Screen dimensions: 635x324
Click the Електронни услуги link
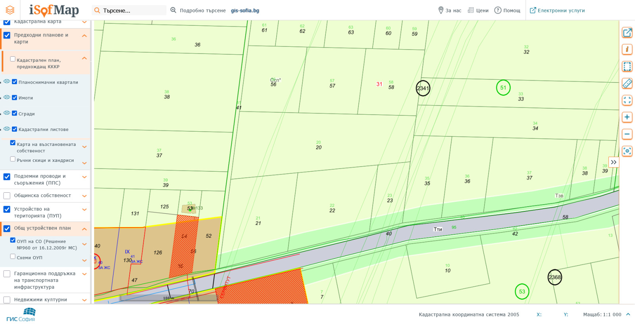pos(557,10)
